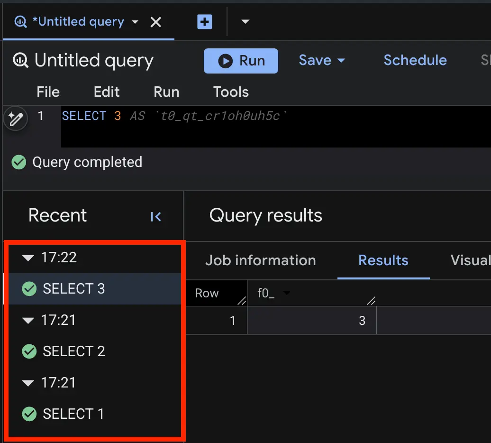This screenshot has width=491, height=443.
Task: Collapse the 17:22 history group
Action: [28, 258]
